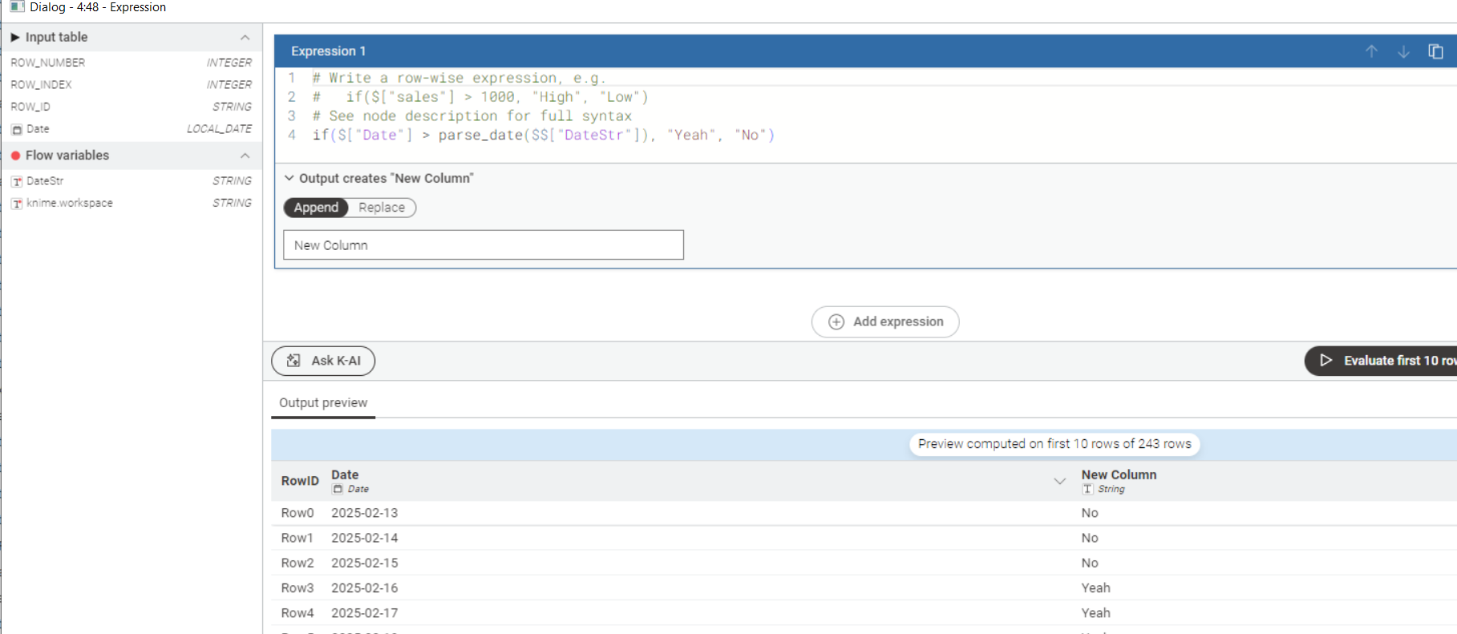Screen dimensions: 1457x634
Task: Click the Date column calendar type icon
Action: point(17,129)
